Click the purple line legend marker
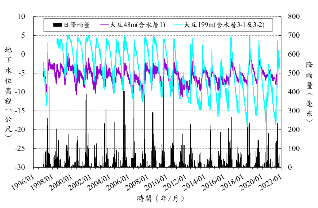The image size is (318, 208). (104, 25)
